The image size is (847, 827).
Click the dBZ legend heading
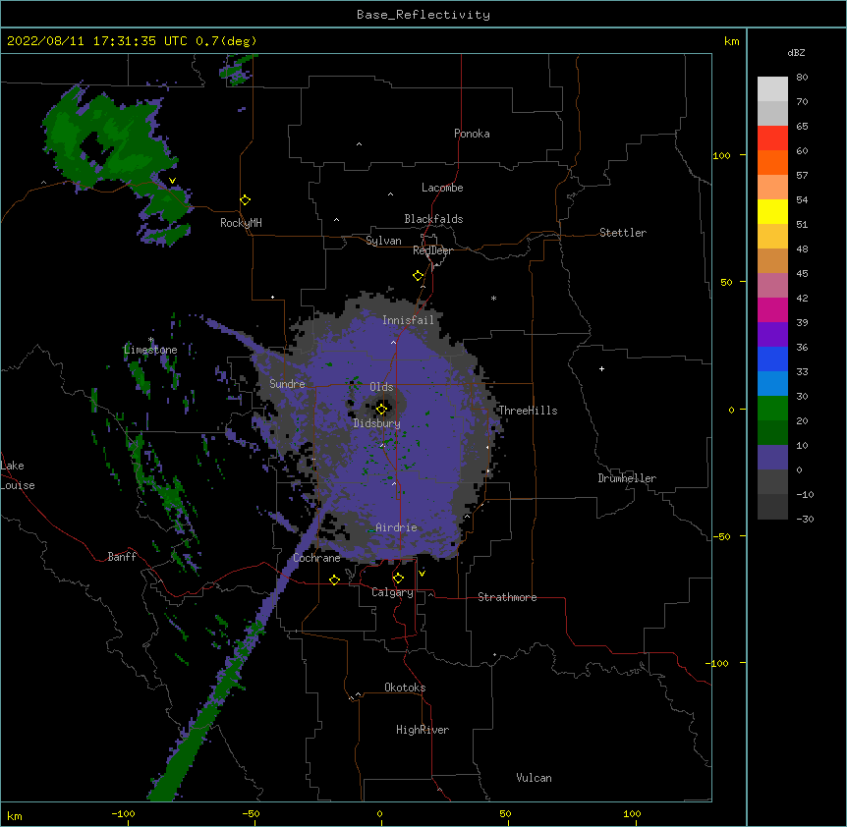pos(796,53)
